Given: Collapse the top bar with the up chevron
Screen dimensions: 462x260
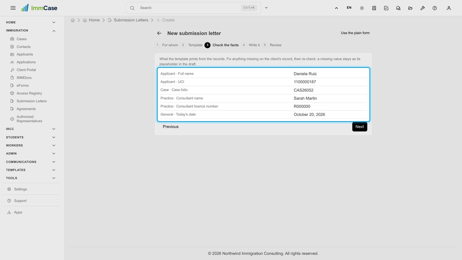Looking at the screenshot, I should 336,8.
